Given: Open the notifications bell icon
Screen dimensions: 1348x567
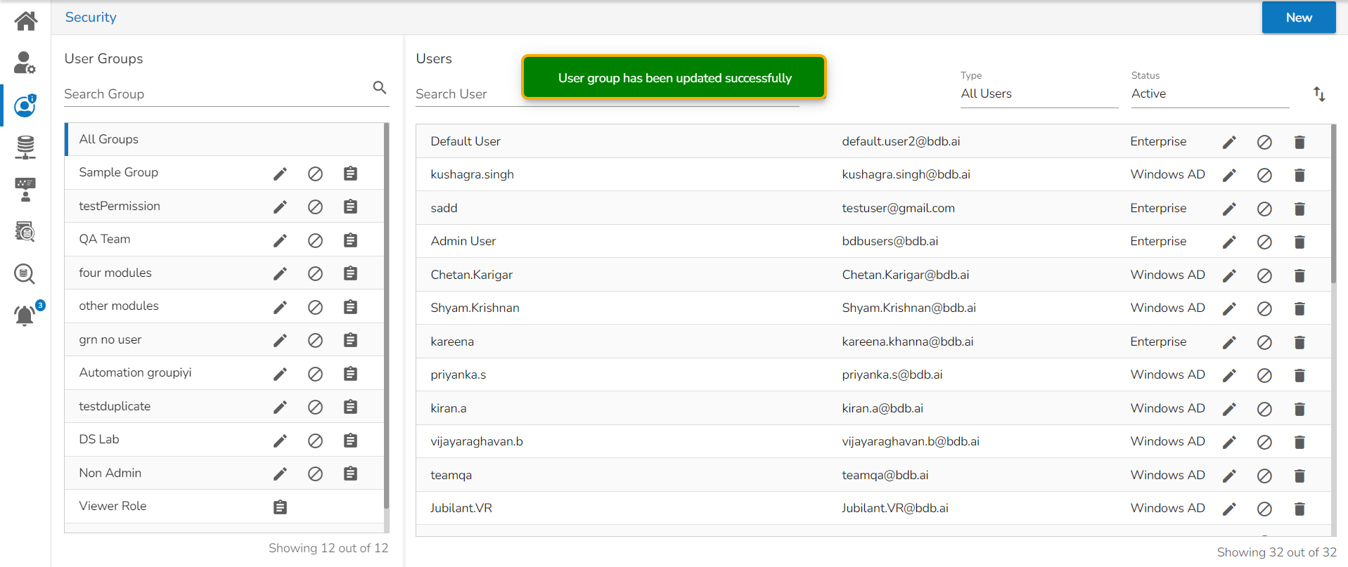Looking at the screenshot, I should click(25, 315).
